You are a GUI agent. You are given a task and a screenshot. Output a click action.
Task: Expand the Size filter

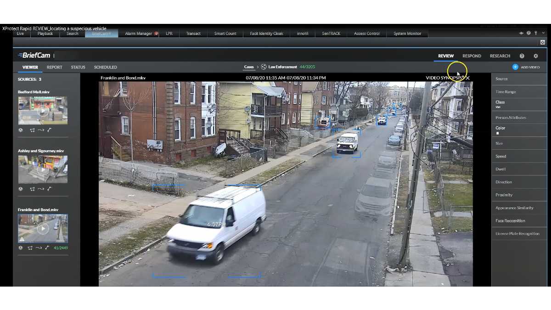pos(519,143)
